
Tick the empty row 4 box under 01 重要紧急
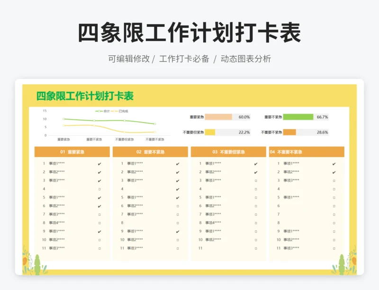[99, 189]
